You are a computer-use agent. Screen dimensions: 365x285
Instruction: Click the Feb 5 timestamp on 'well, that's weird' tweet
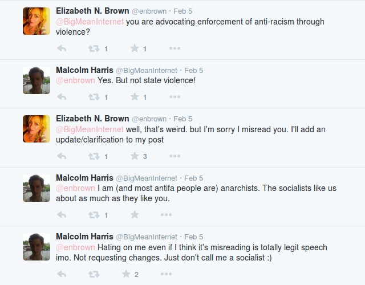[x=182, y=119]
